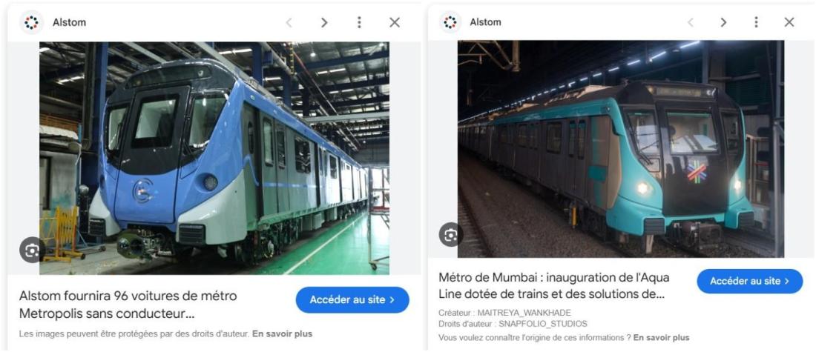Open the "Alstom fournira 96 voitures" title link

(x=128, y=304)
